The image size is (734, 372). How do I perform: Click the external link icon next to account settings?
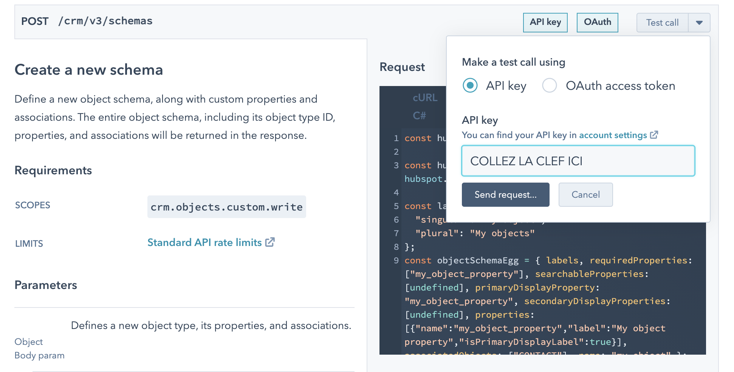click(654, 134)
